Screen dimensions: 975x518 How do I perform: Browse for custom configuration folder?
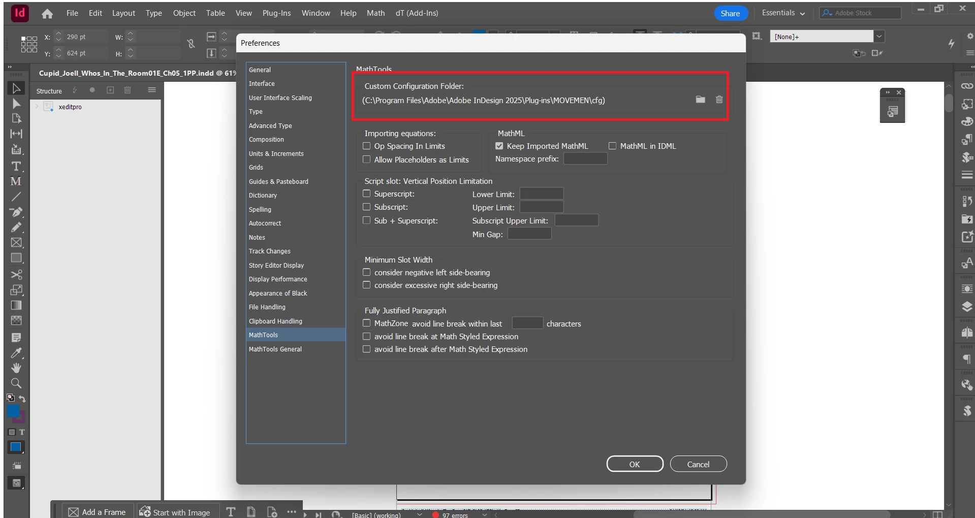pyautogui.click(x=701, y=100)
